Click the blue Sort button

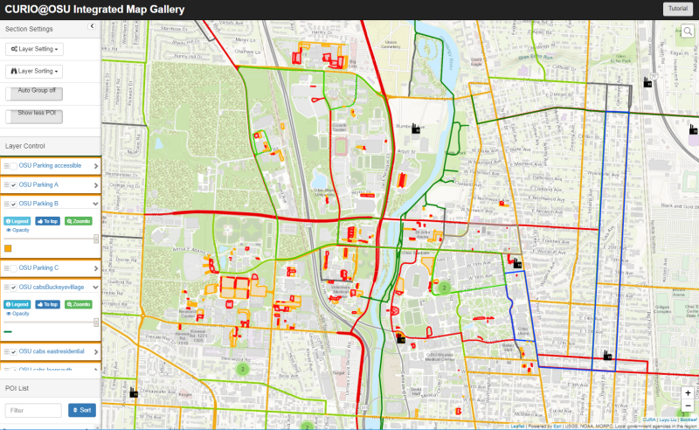click(82, 411)
